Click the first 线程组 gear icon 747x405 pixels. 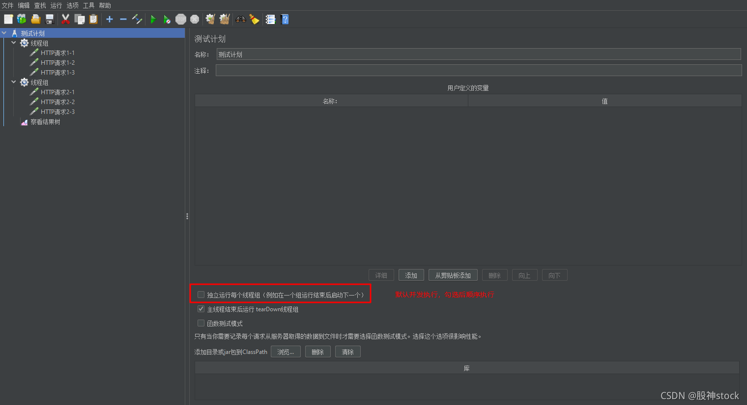tap(24, 43)
